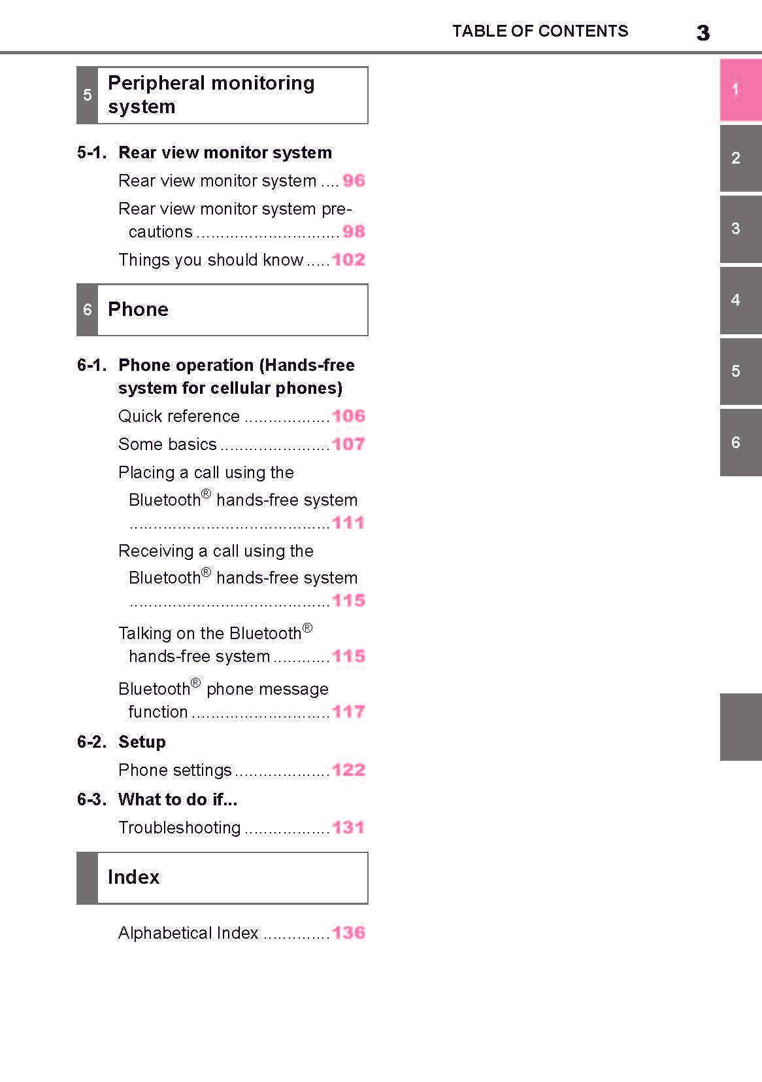Click the Phone chapter heading box
The width and height of the screenshot is (762, 1082).
(222, 310)
